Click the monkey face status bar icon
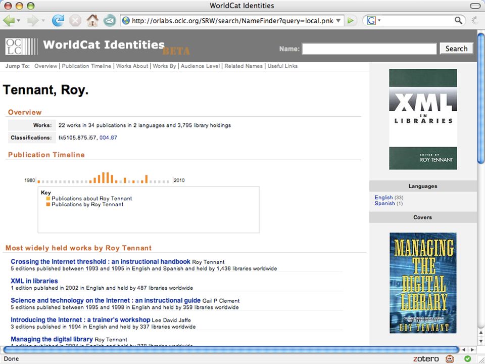This screenshot has height=364, width=485. click(x=450, y=359)
